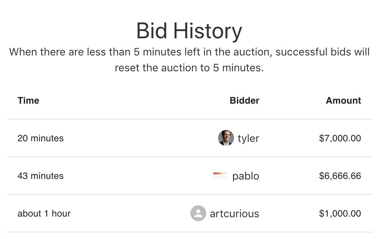Image resolution: width=390 pixels, height=239 pixels.
Task: Click the Amount column header
Action: (343, 100)
